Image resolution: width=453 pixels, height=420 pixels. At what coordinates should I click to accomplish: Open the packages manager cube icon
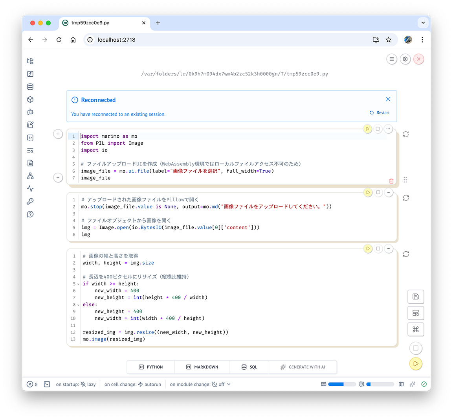30,99
